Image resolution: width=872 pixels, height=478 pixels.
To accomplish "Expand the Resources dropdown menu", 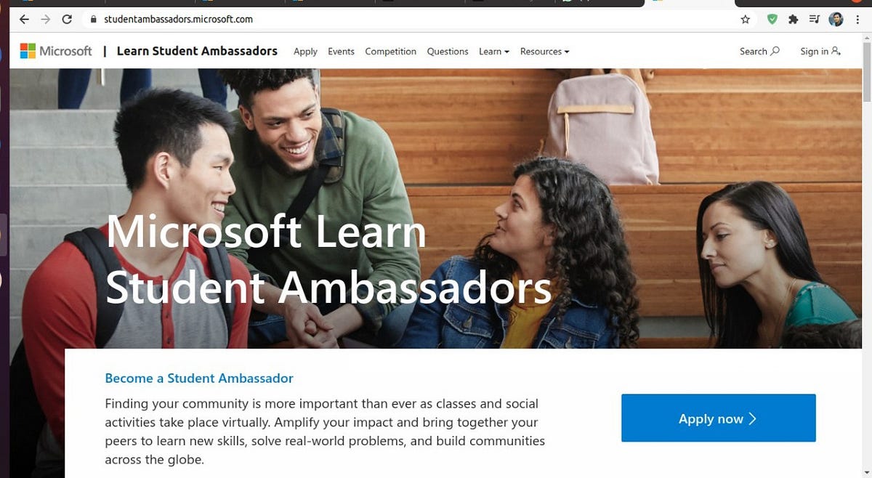I will (x=545, y=52).
